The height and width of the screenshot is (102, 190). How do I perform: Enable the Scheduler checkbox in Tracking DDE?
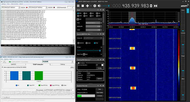pyautogui.click(x=78, y=63)
